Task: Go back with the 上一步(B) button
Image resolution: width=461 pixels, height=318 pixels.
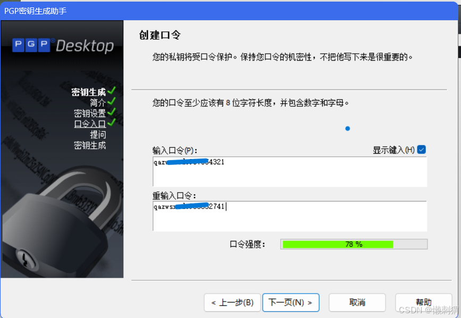Action: (232, 303)
